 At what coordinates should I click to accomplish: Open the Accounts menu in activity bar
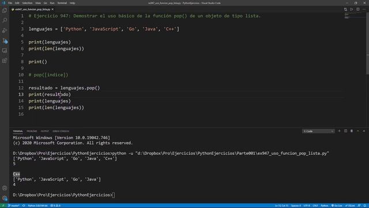pos(5,188)
